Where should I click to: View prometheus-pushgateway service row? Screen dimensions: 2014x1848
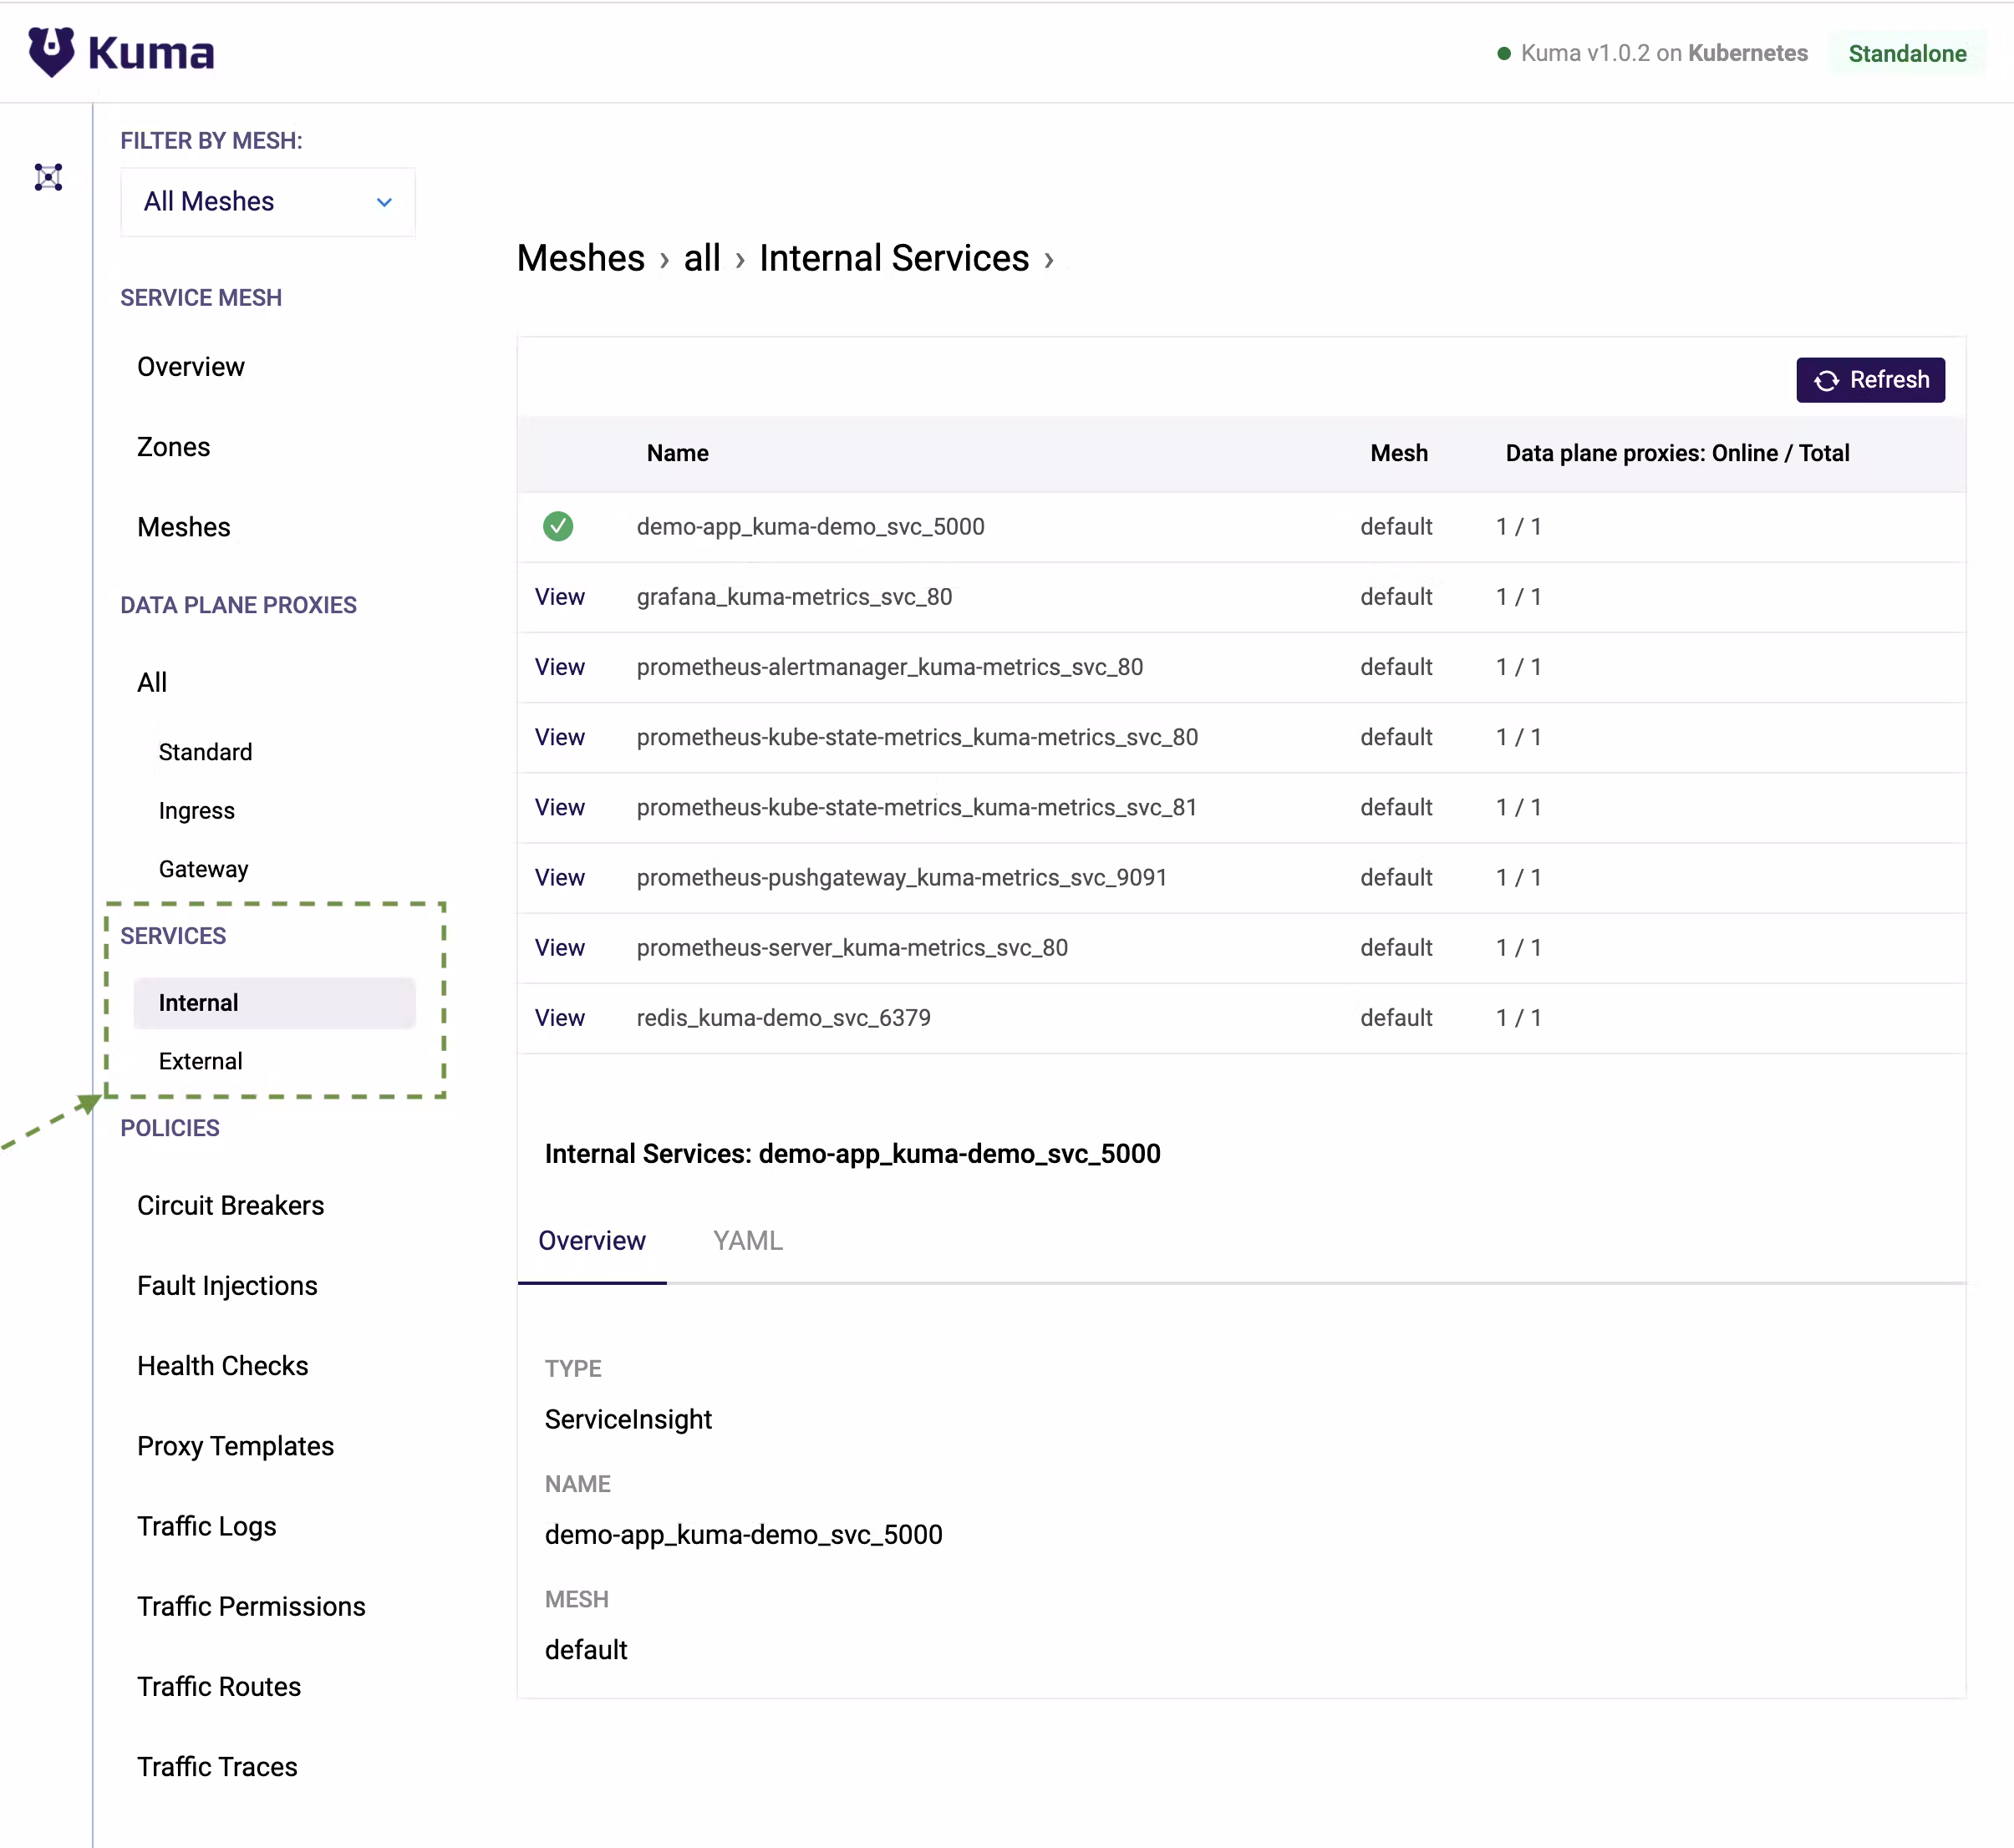coord(559,877)
